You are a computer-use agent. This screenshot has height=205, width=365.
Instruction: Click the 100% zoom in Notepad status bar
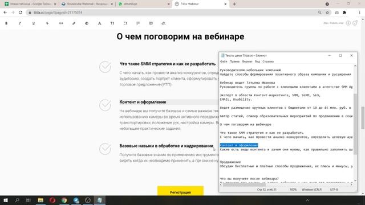(x=293, y=190)
